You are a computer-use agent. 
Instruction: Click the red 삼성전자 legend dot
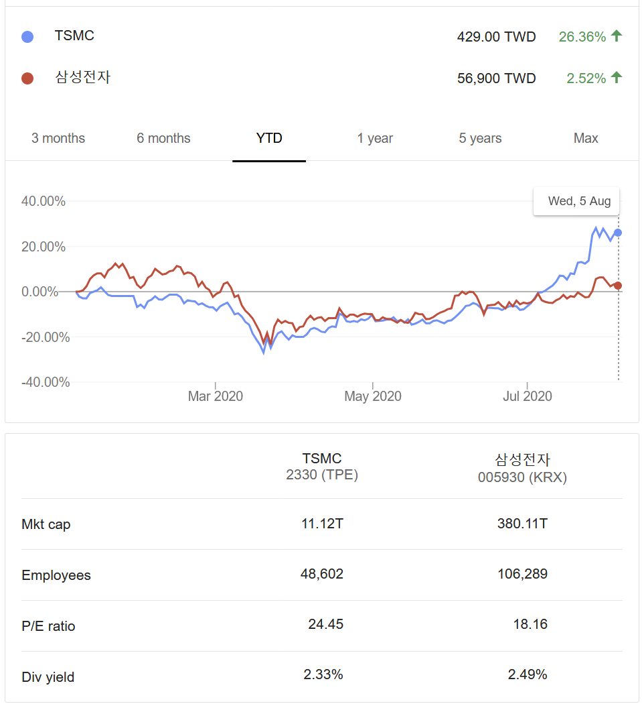(27, 78)
